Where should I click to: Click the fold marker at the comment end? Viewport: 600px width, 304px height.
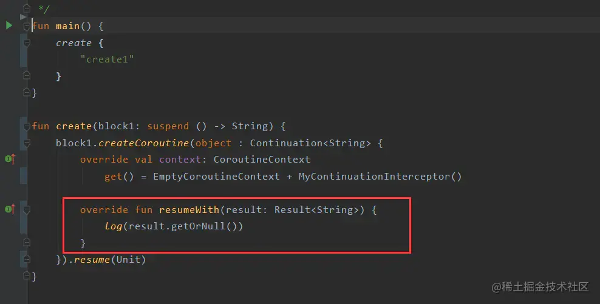[x=26, y=10]
